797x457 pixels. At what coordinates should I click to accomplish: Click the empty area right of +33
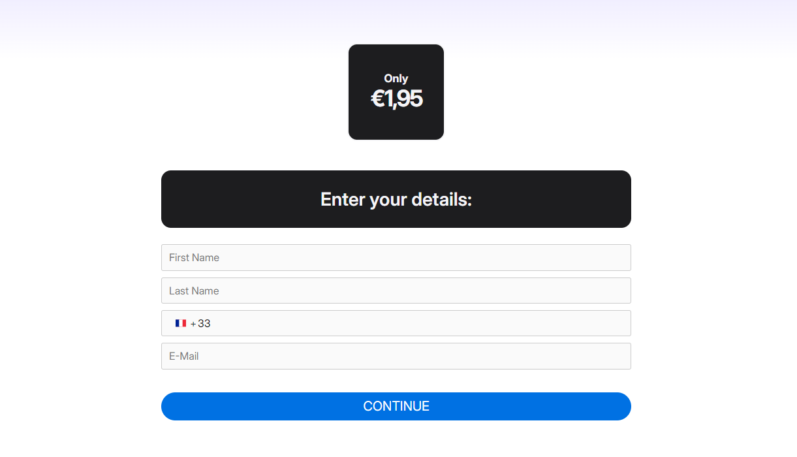418,323
